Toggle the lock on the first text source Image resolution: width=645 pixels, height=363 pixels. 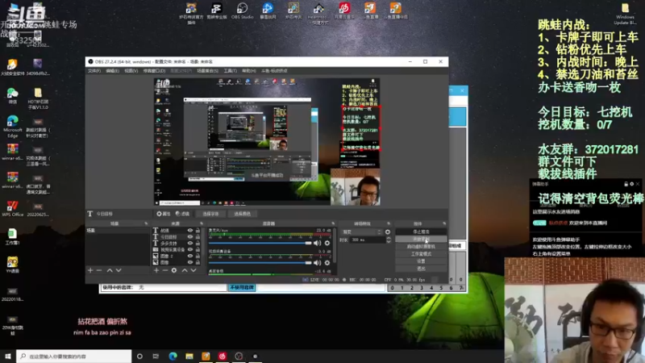coord(198,231)
